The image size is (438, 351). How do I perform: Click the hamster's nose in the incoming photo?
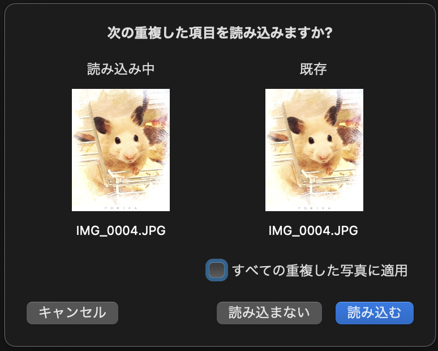(x=130, y=156)
